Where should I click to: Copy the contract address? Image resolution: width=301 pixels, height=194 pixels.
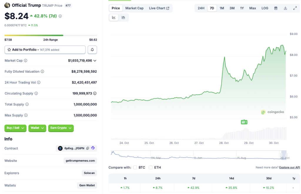88,148
